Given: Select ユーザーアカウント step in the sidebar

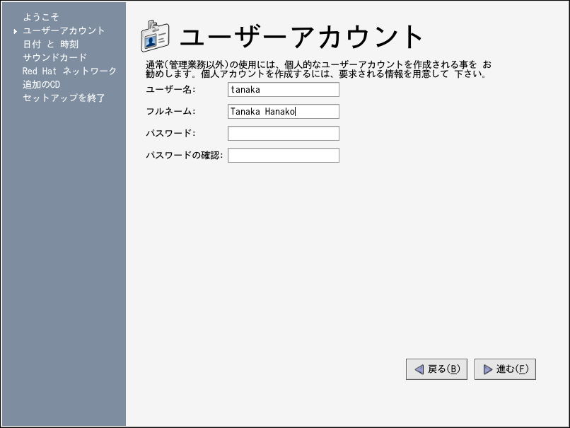Looking at the screenshot, I should [x=64, y=30].
